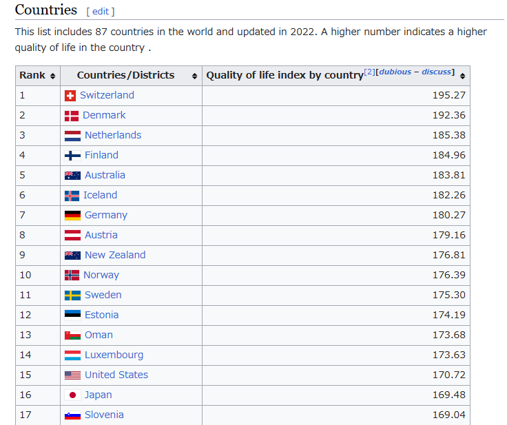Select the Estonia country link
The image size is (507, 425).
(x=101, y=315)
